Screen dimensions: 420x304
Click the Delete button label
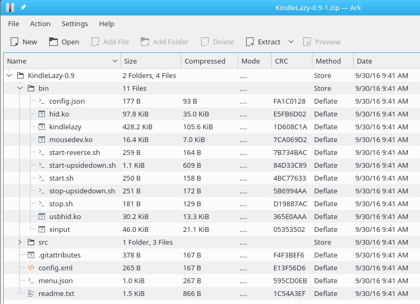tap(224, 42)
